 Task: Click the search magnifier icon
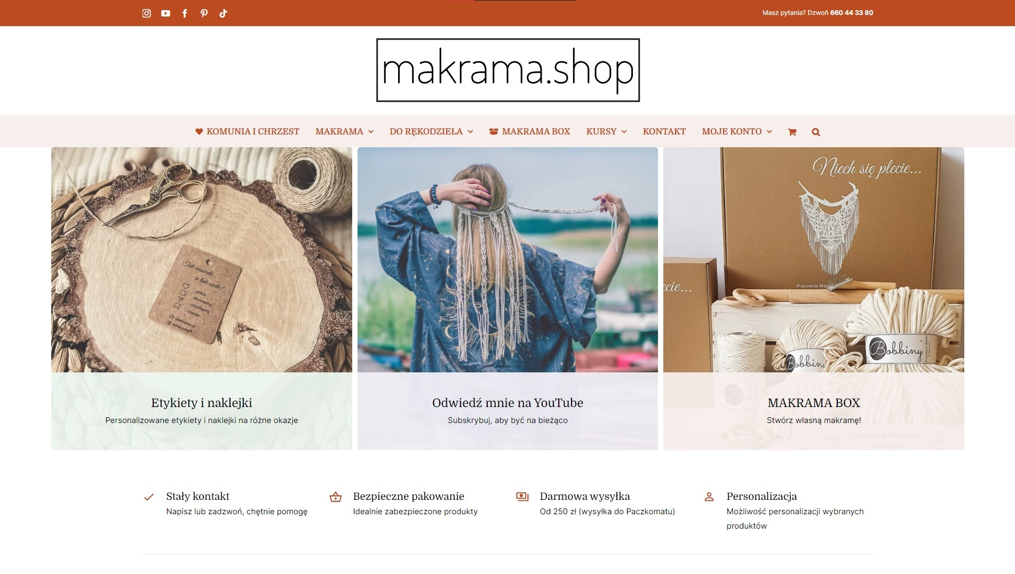[x=816, y=132]
